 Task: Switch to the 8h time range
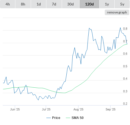point(23,4)
